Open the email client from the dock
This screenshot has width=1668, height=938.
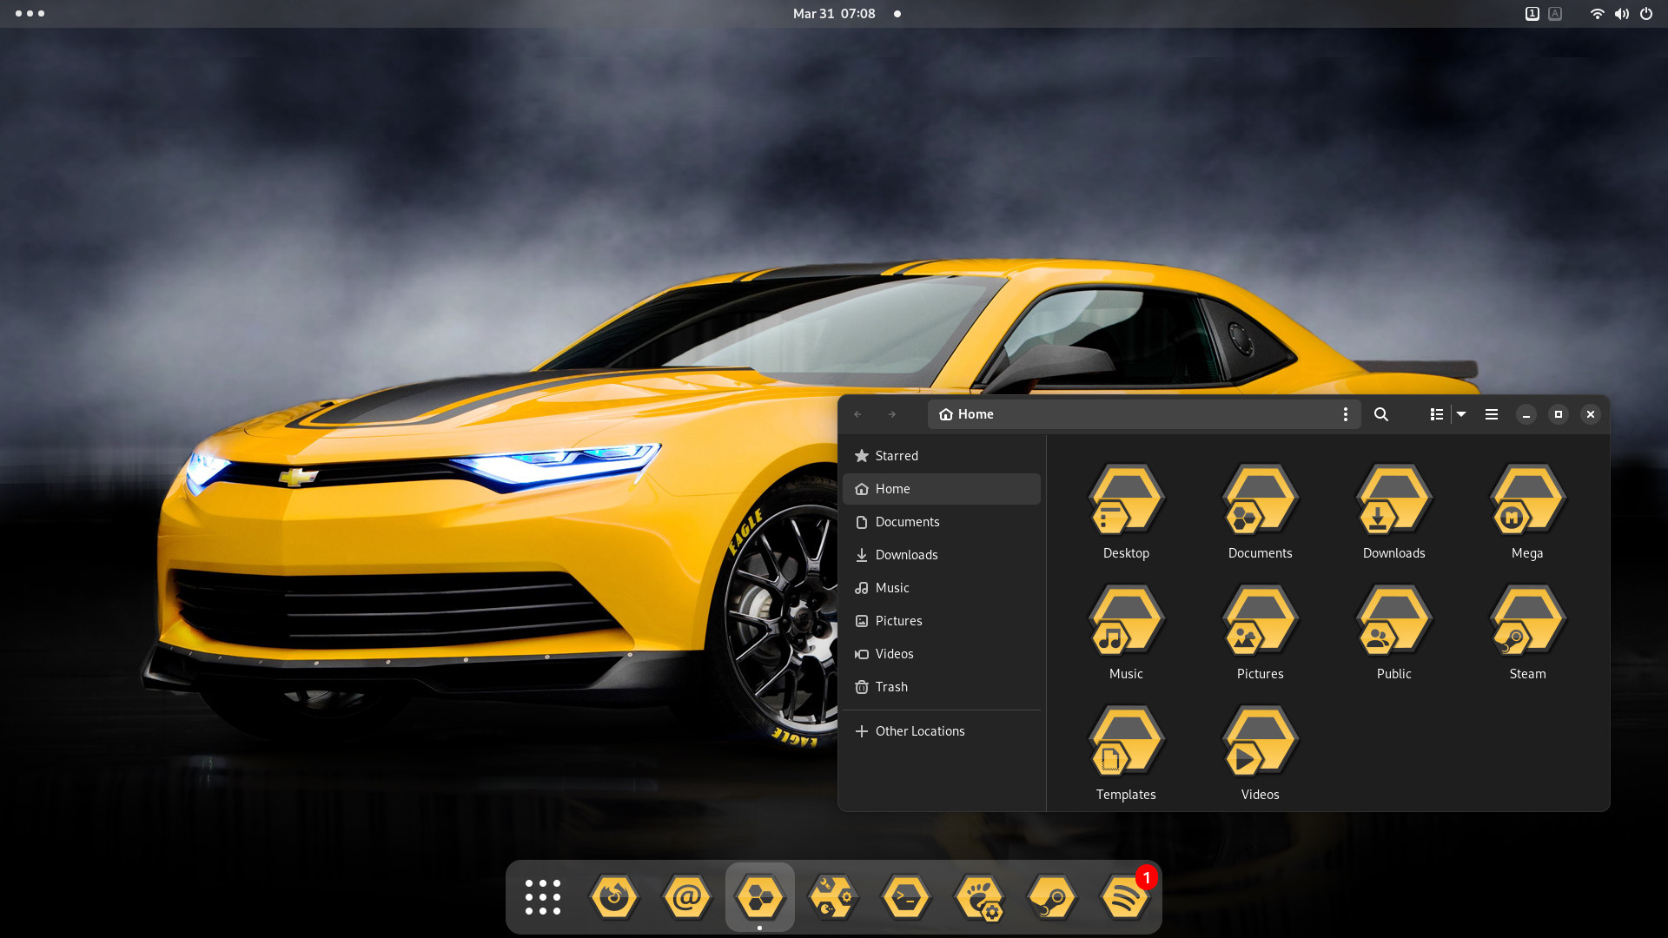point(687,896)
